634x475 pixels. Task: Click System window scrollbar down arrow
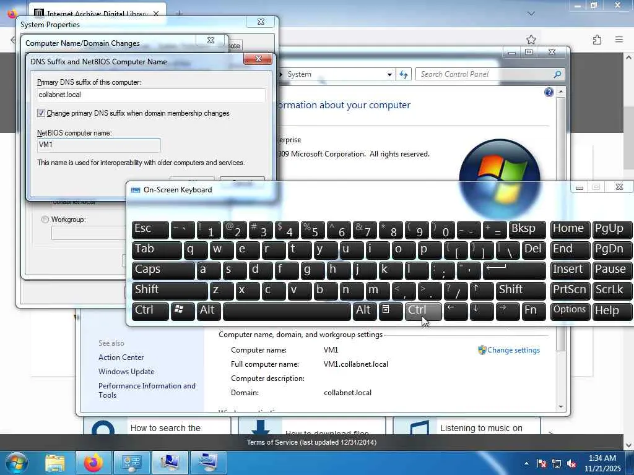pos(561,407)
